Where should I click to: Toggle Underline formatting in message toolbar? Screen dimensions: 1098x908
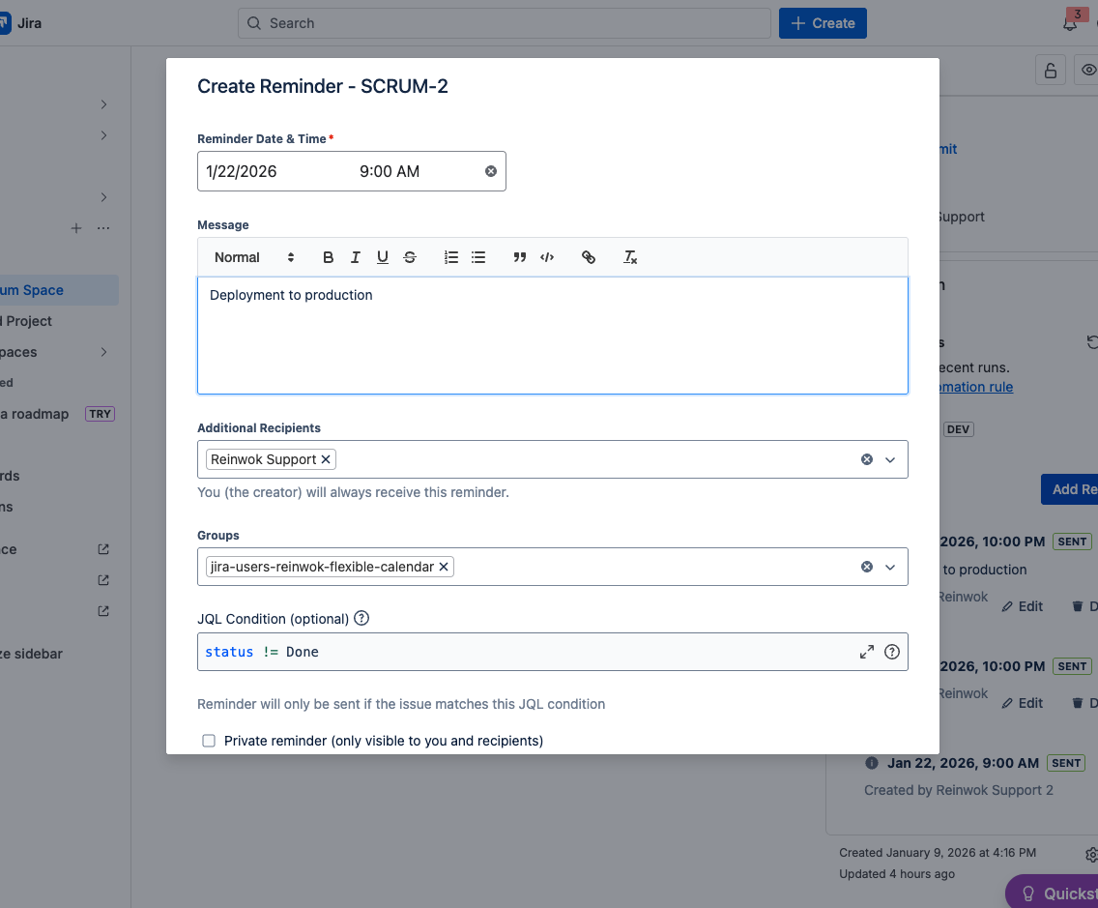pos(383,257)
